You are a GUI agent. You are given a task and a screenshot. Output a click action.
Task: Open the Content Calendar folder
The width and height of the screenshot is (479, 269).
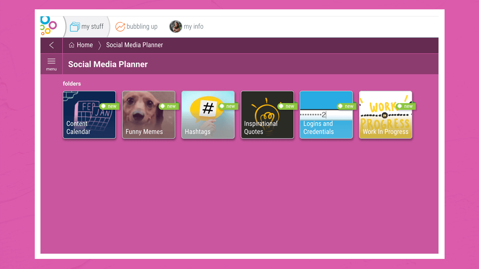click(x=89, y=115)
